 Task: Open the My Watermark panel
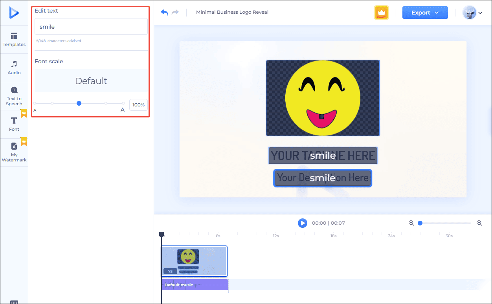(14, 151)
